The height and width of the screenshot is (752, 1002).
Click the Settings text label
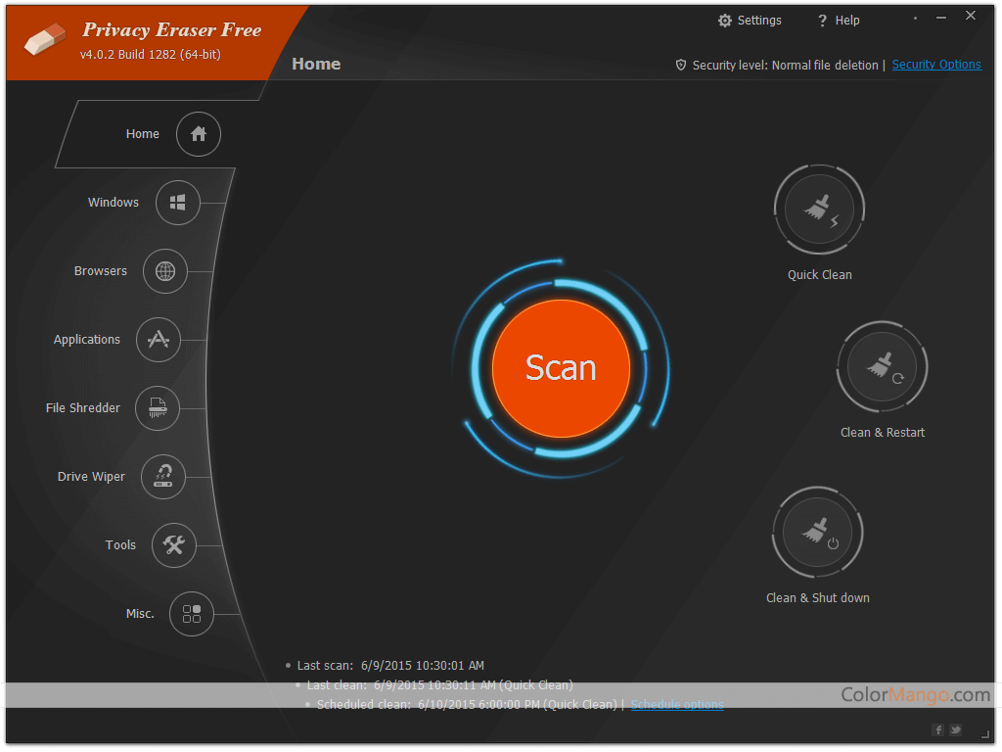(x=759, y=21)
